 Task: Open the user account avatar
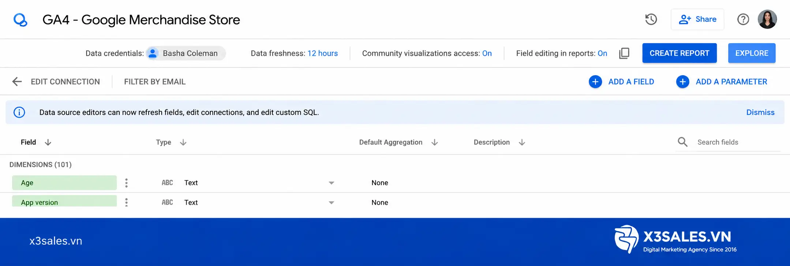pyautogui.click(x=767, y=19)
